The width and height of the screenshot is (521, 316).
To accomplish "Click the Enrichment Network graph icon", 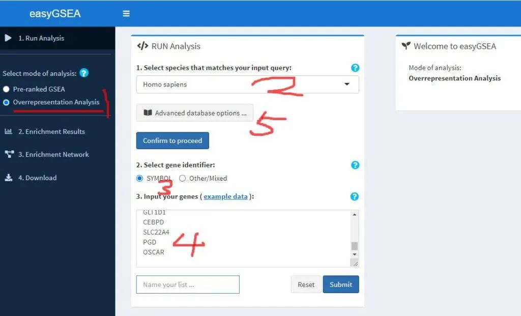I will pos(9,154).
